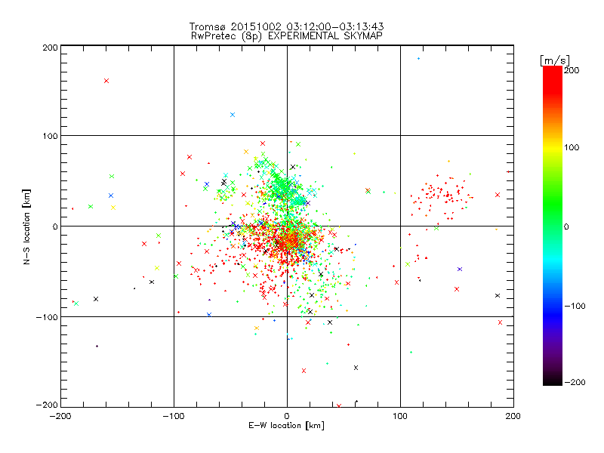Image resolution: width=604 pixels, height=453 pixels.
Task: Click the black X marker near 160 km south
Action: tap(356, 368)
